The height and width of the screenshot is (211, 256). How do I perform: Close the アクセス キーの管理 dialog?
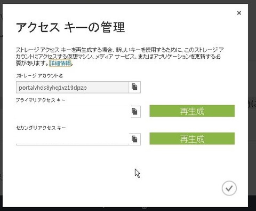tap(239, 13)
